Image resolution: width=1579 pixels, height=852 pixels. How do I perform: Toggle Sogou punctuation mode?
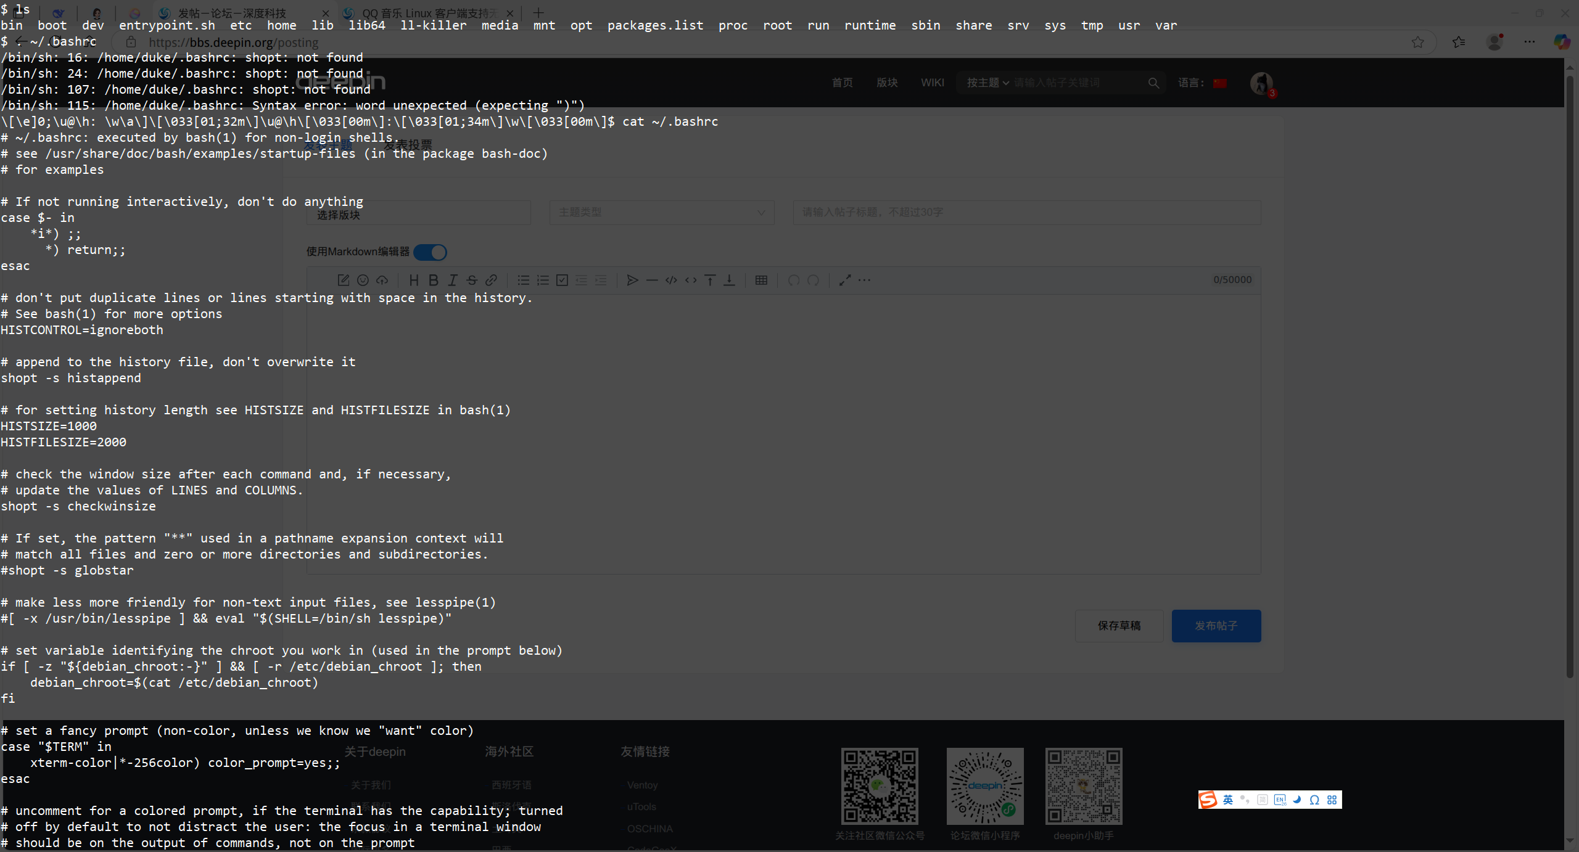(x=1245, y=800)
